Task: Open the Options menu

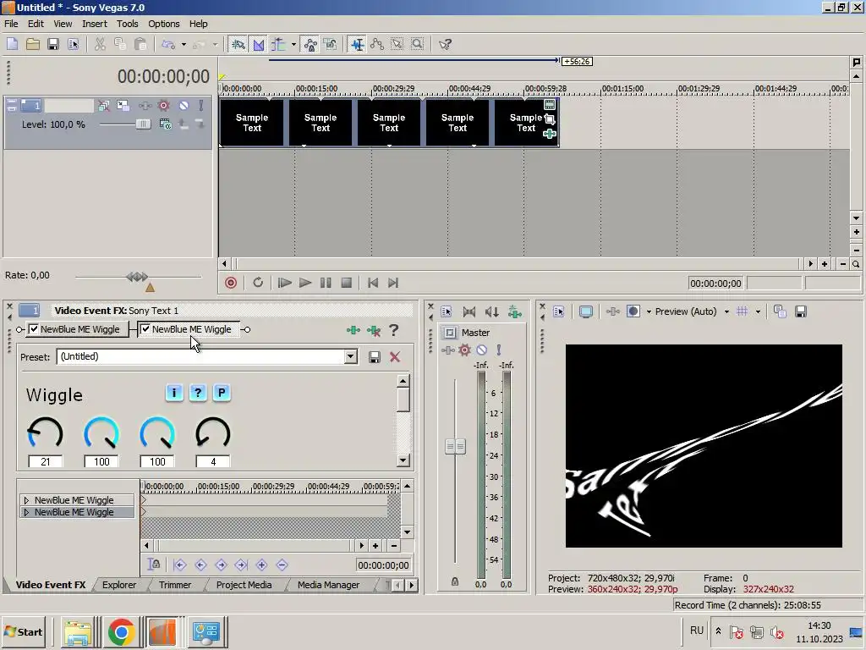Action: tap(163, 24)
